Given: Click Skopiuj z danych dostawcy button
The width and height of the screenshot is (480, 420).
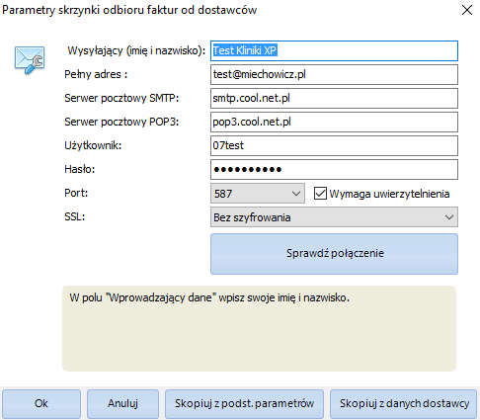Looking at the screenshot, I should (x=404, y=403).
